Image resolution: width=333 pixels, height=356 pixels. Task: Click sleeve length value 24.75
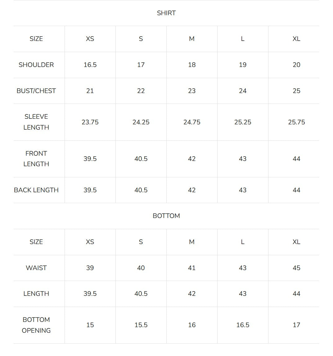[x=192, y=122]
